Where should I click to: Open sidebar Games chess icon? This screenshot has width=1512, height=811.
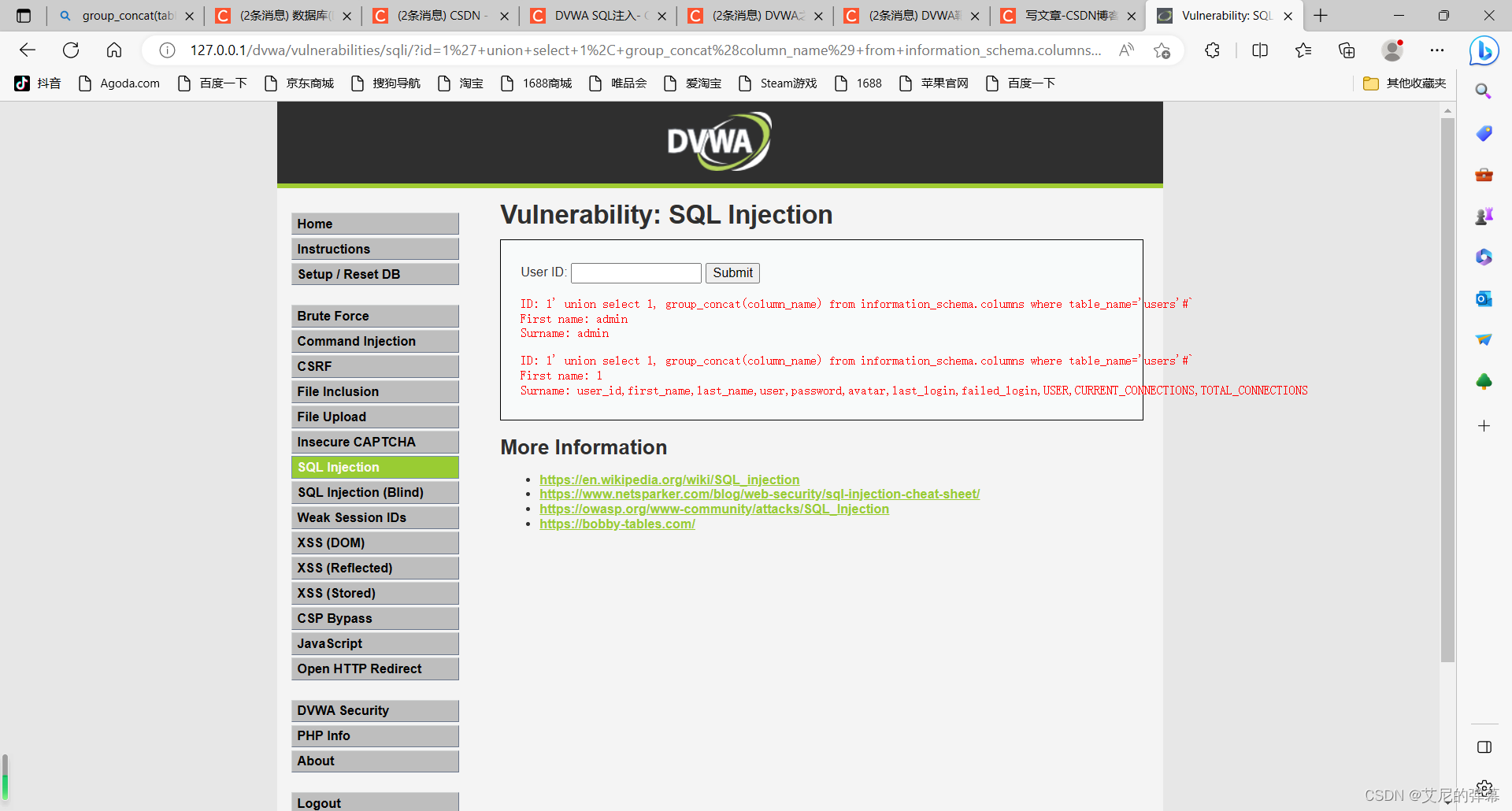pyautogui.click(x=1484, y=216)
